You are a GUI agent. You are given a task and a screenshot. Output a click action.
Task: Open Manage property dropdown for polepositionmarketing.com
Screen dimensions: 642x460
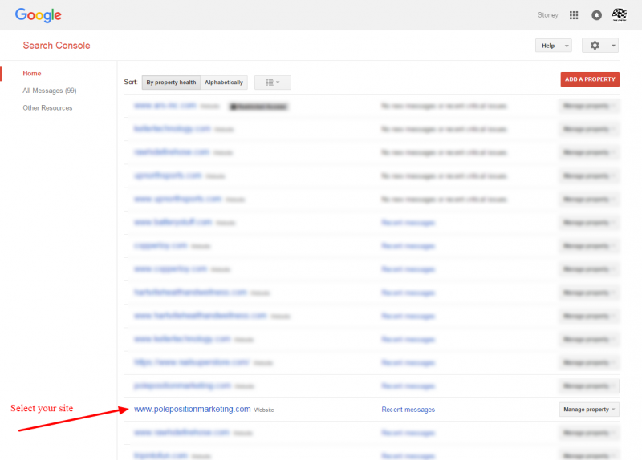coord(589,410)
